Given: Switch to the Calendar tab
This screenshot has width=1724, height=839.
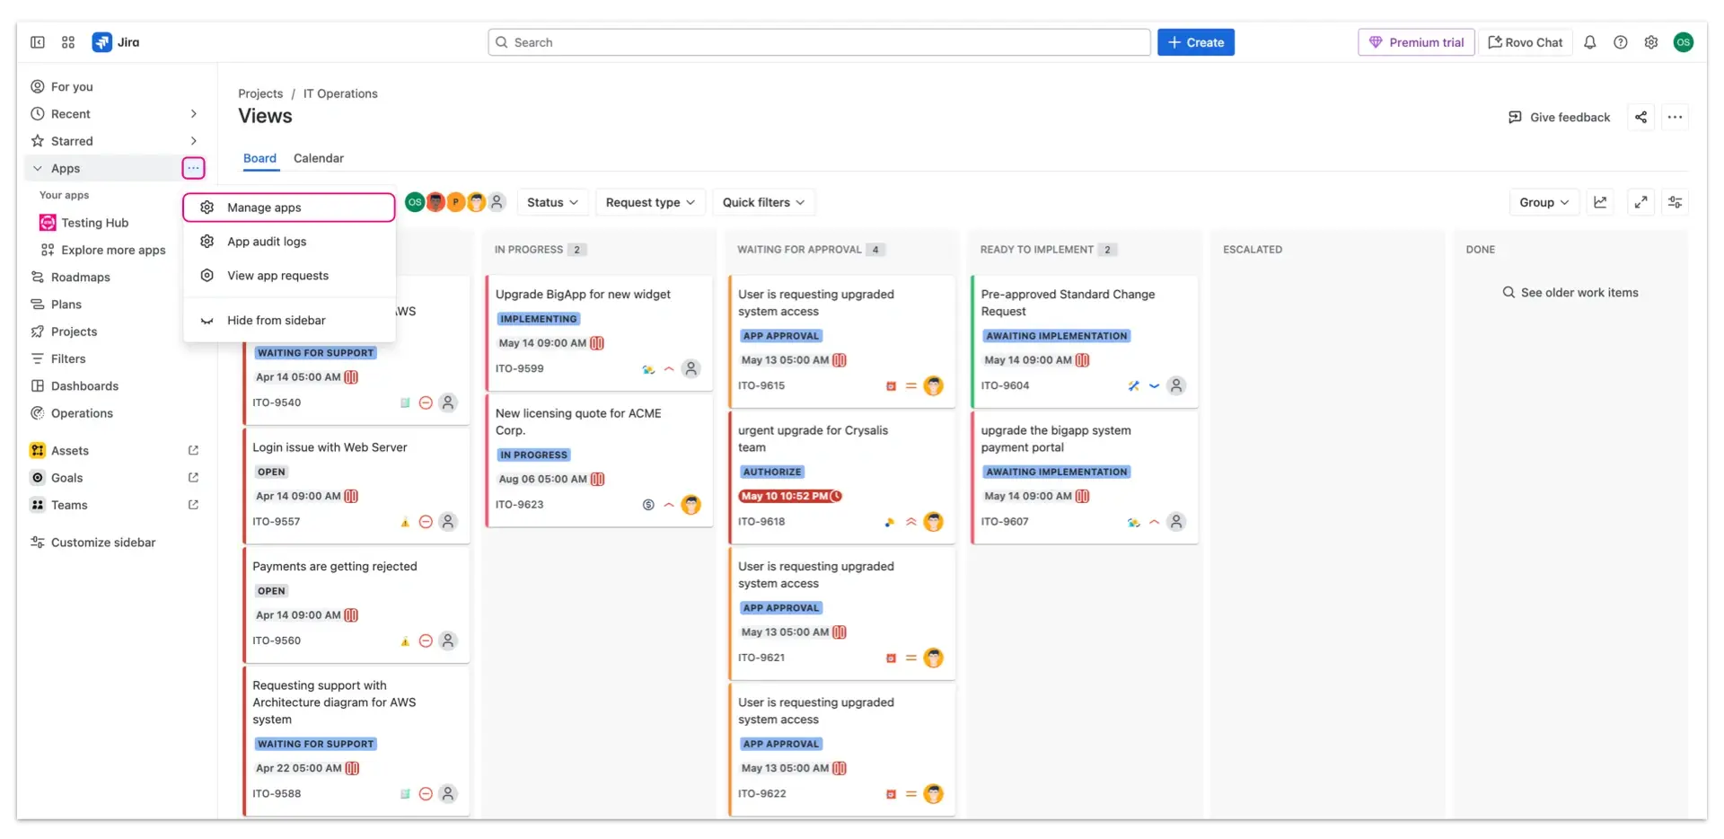Looking at the screenshot, I should (319, 158).
